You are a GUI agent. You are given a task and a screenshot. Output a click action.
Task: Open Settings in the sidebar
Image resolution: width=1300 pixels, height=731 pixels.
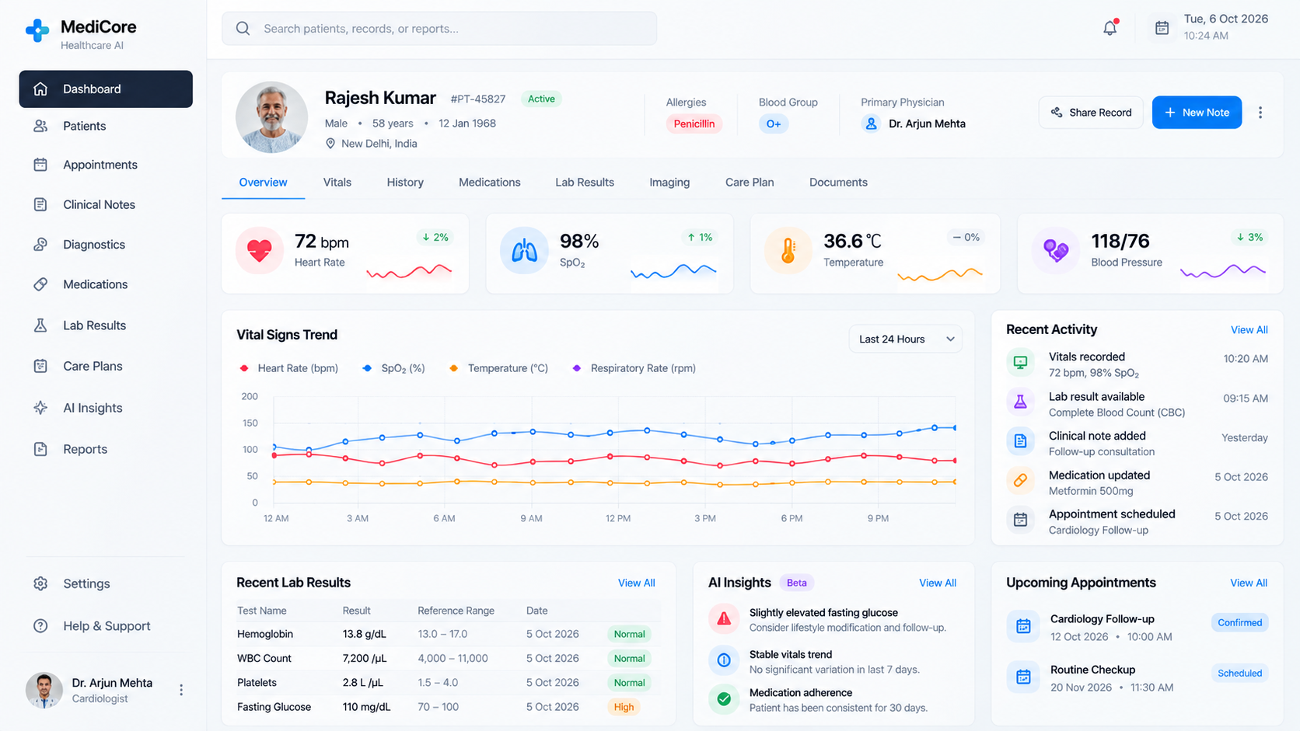click(106, 583)
